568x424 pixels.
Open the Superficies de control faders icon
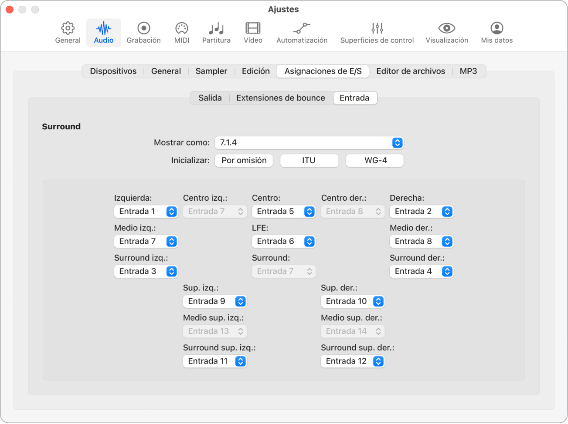pyautogui.click(x=377, y=28)
